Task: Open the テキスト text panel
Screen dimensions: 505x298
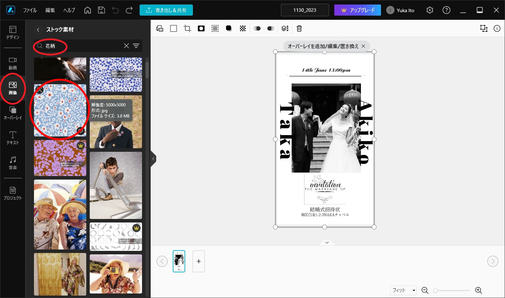Action: [x=13, y=138]
